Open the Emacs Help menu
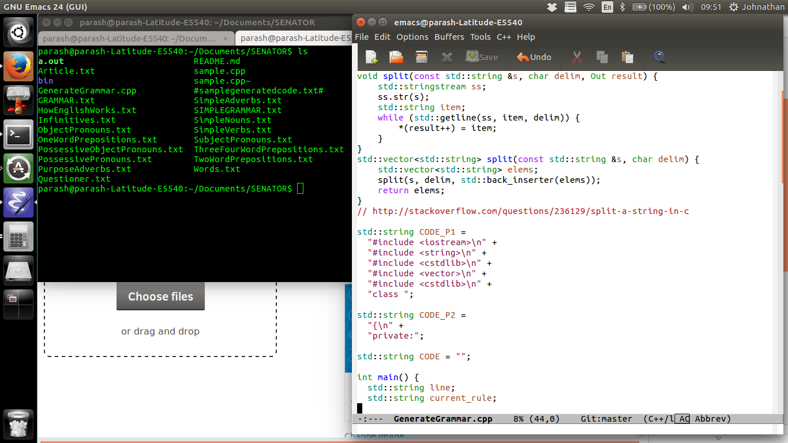This screenshot has width=788, height=443. click(526, 37)
